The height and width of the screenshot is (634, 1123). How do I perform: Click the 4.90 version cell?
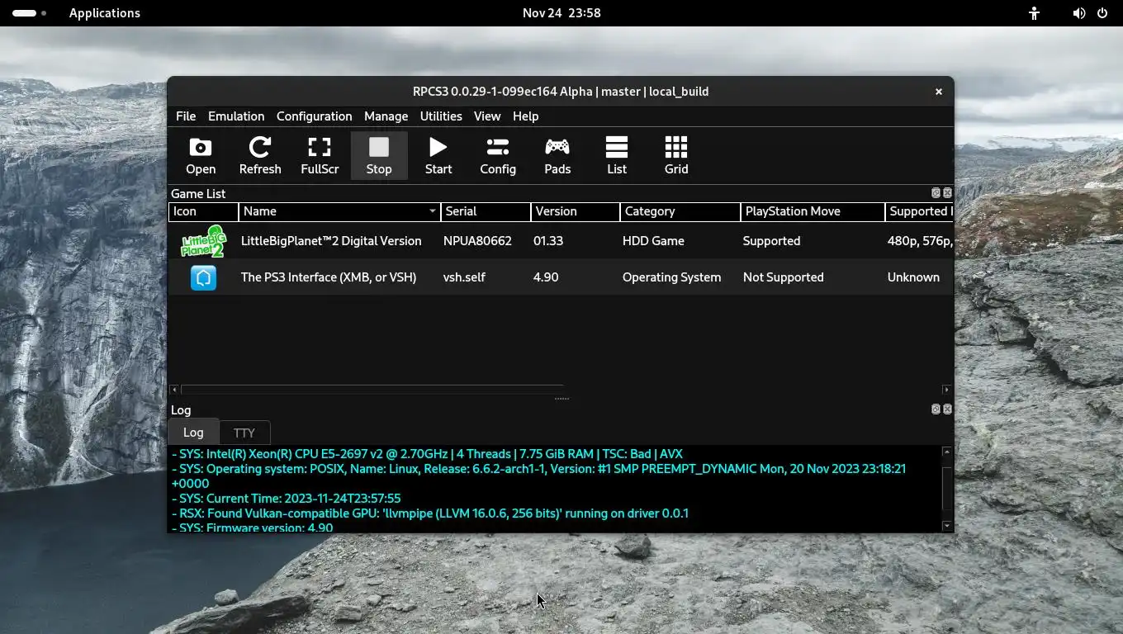coord(546,277)
